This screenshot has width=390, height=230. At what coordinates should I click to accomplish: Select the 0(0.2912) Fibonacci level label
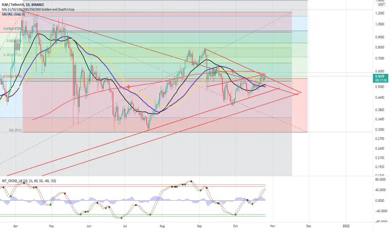click(15, 130)
